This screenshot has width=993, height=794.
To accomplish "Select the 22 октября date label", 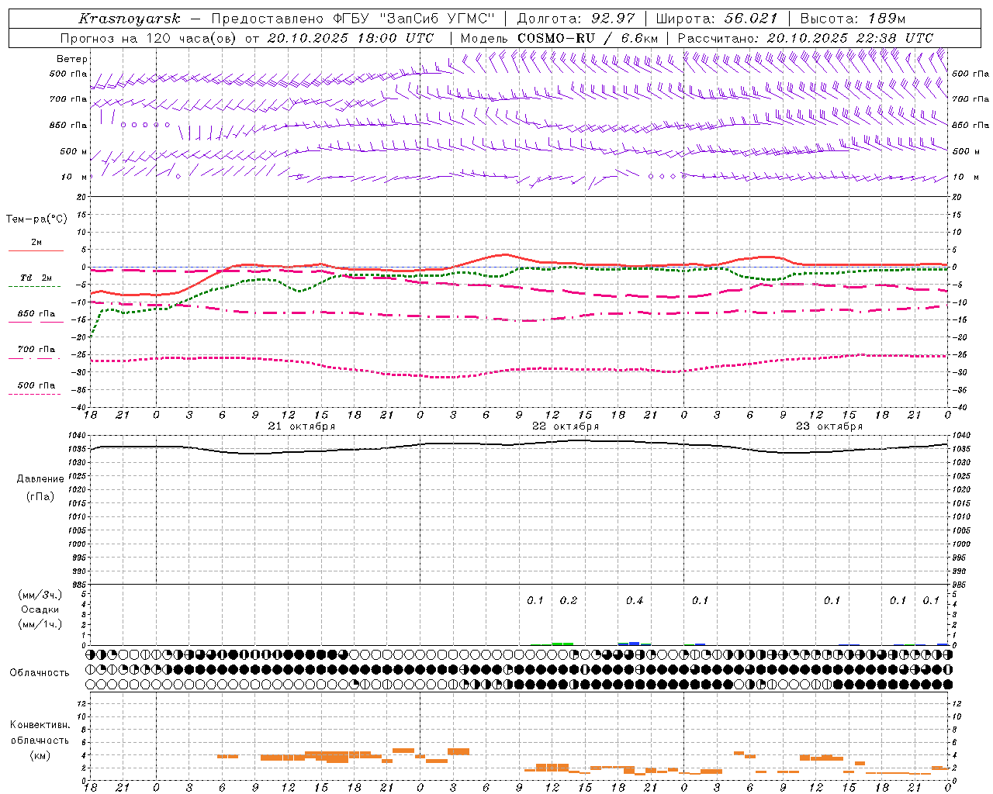I will (566, 426).
